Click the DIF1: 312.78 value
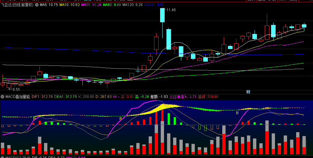 (42, 97)
